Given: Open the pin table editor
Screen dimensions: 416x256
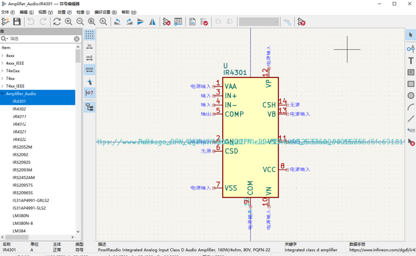Looking at the screenshot, I should click(178, 22).
